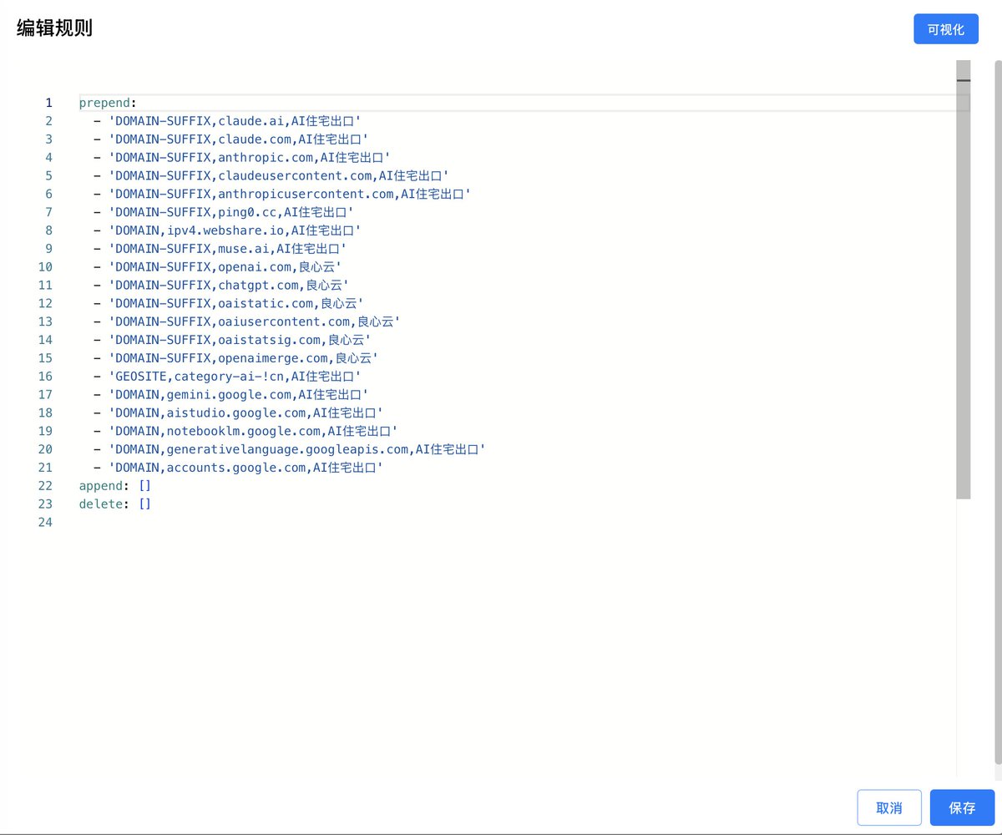Viewport: 1002px width, 835px height.
Task: Select the anthropic.com rule line
Action: pyautogui.click(x=241, y=158)
